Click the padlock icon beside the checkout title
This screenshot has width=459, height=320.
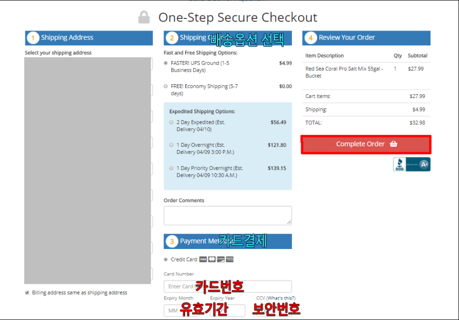[144, 17]
